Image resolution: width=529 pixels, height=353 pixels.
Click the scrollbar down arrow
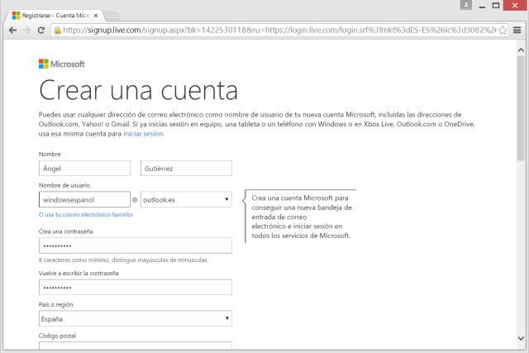(x=521, y=338)
